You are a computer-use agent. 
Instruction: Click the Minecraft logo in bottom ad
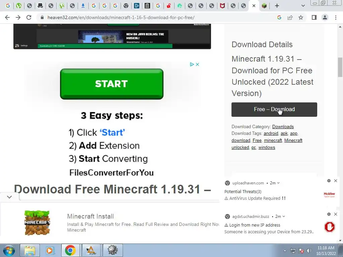[x=37, y=223]
